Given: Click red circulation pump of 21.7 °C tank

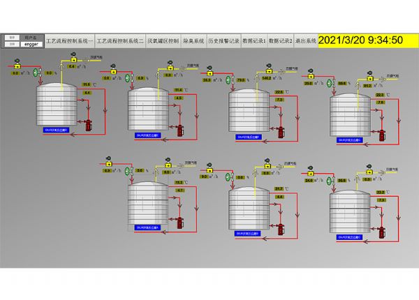Looking at the screenshot, I should 281,230.
